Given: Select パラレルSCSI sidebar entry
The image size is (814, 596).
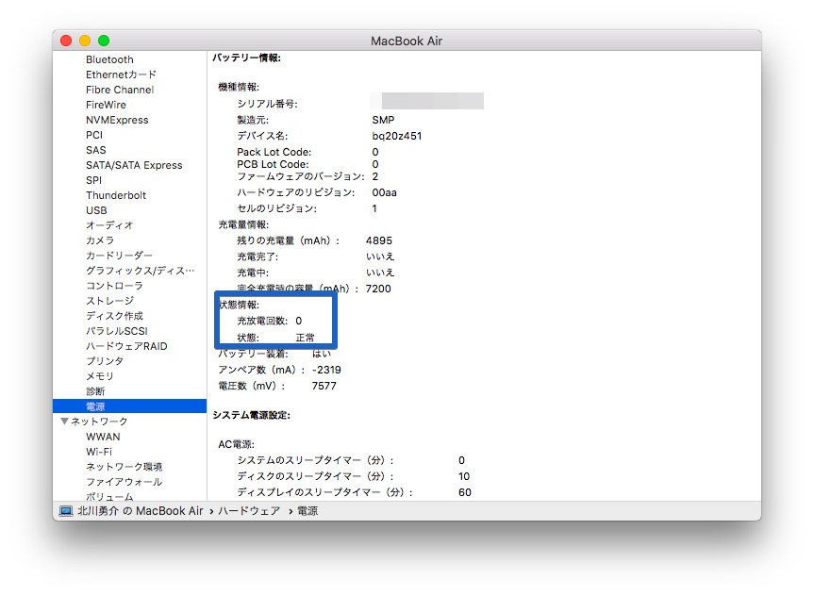Looking at the screenshot, I should point(117,331).
